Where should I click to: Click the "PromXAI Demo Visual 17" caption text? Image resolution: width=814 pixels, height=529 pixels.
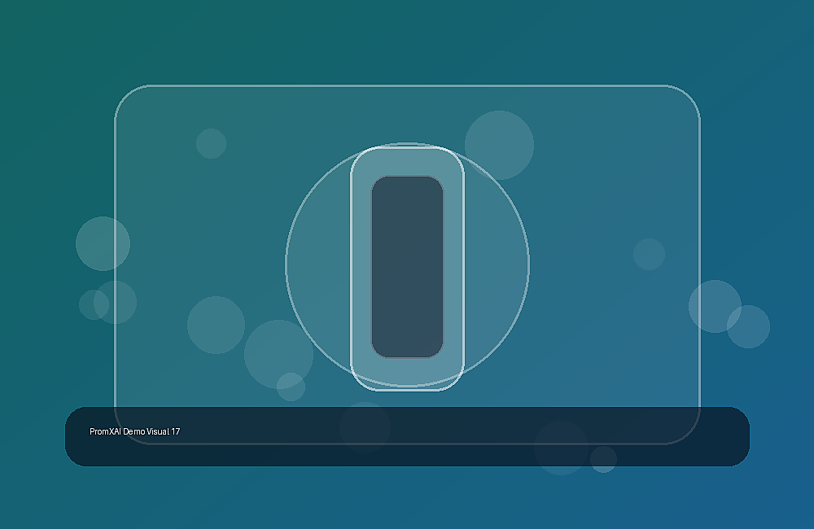click(135, 431)
